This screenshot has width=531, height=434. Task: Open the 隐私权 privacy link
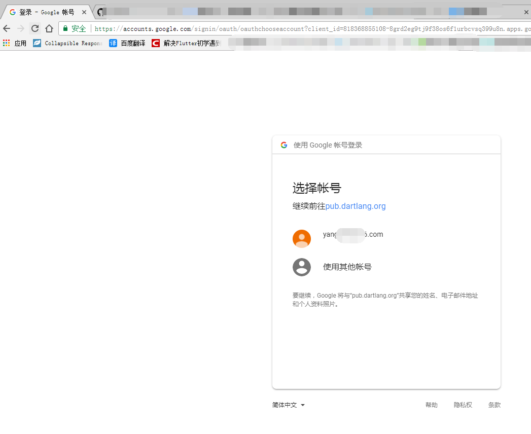coord(463,405)
